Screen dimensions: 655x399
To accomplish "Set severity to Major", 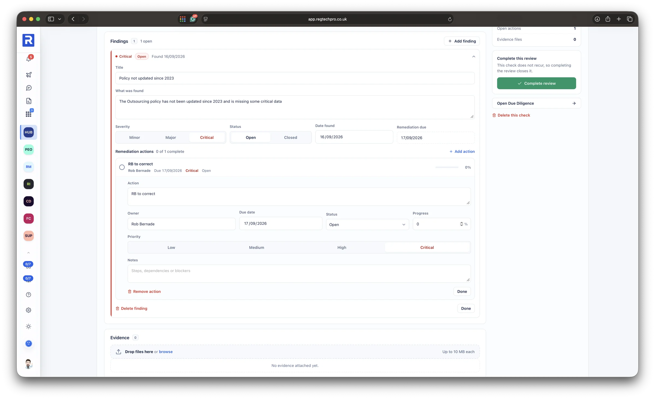I will click(171, 137).
